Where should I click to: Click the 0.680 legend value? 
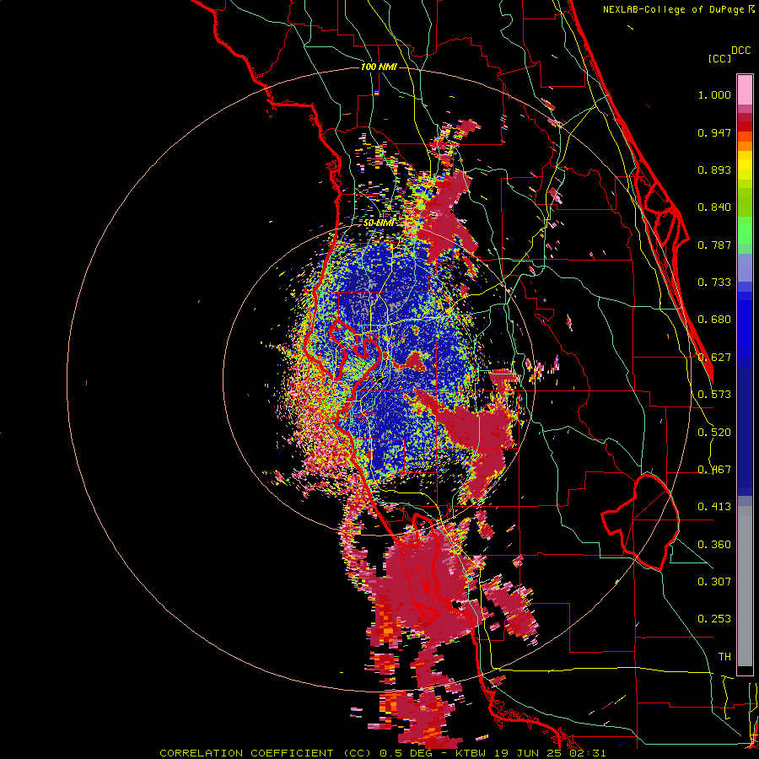714,320
